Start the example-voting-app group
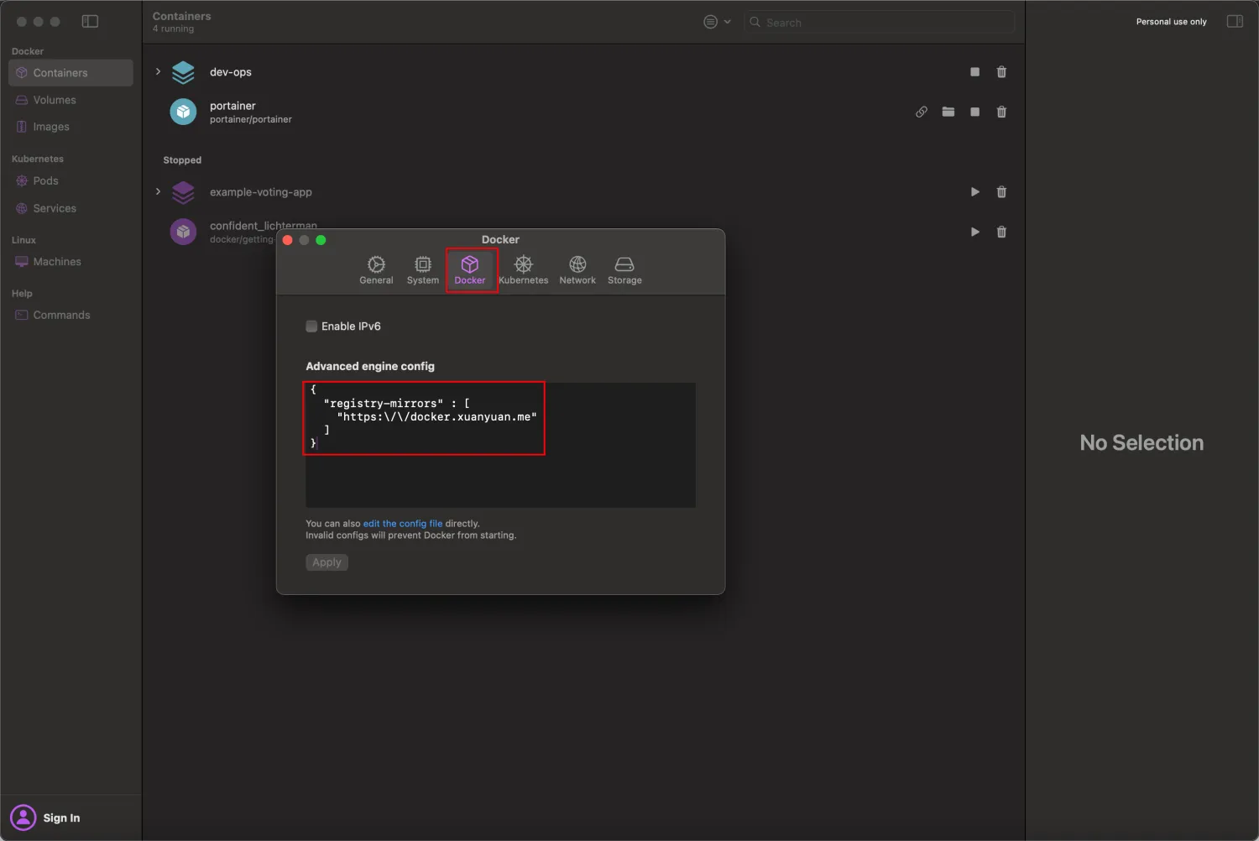This screenshot has height=841, width=1259. (974, 192)
